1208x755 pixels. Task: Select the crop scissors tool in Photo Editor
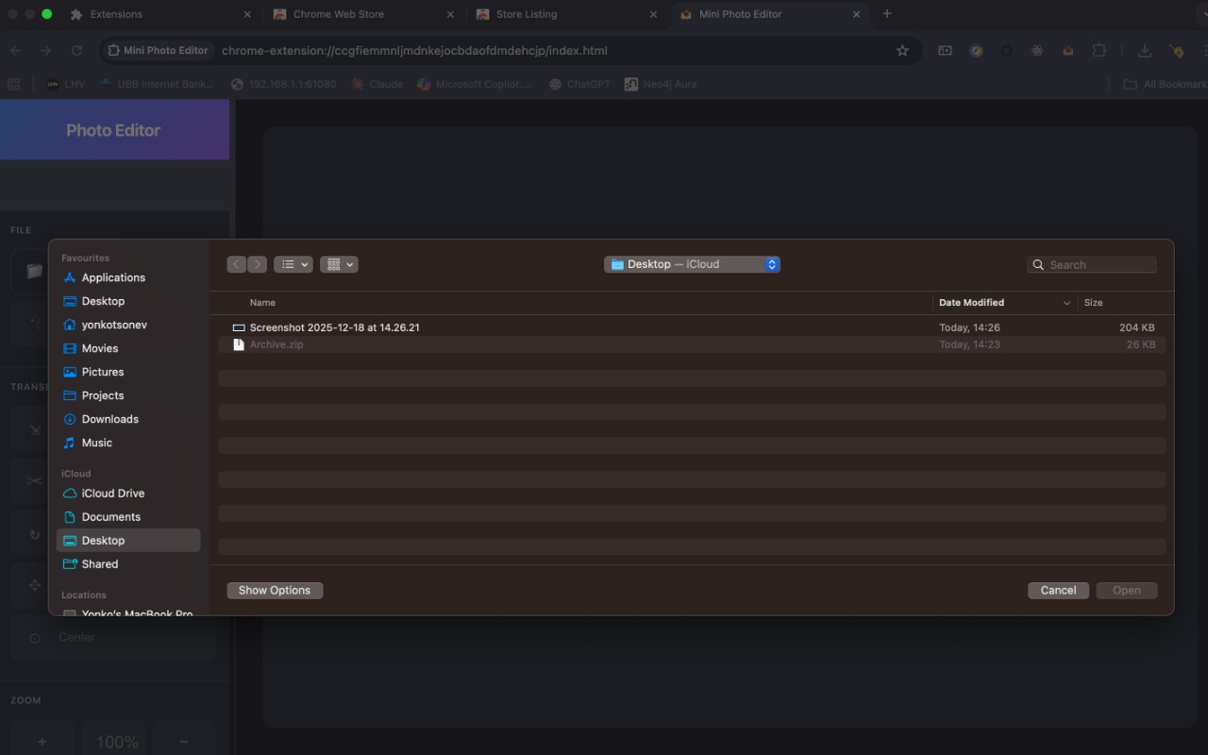pos(35,481)
